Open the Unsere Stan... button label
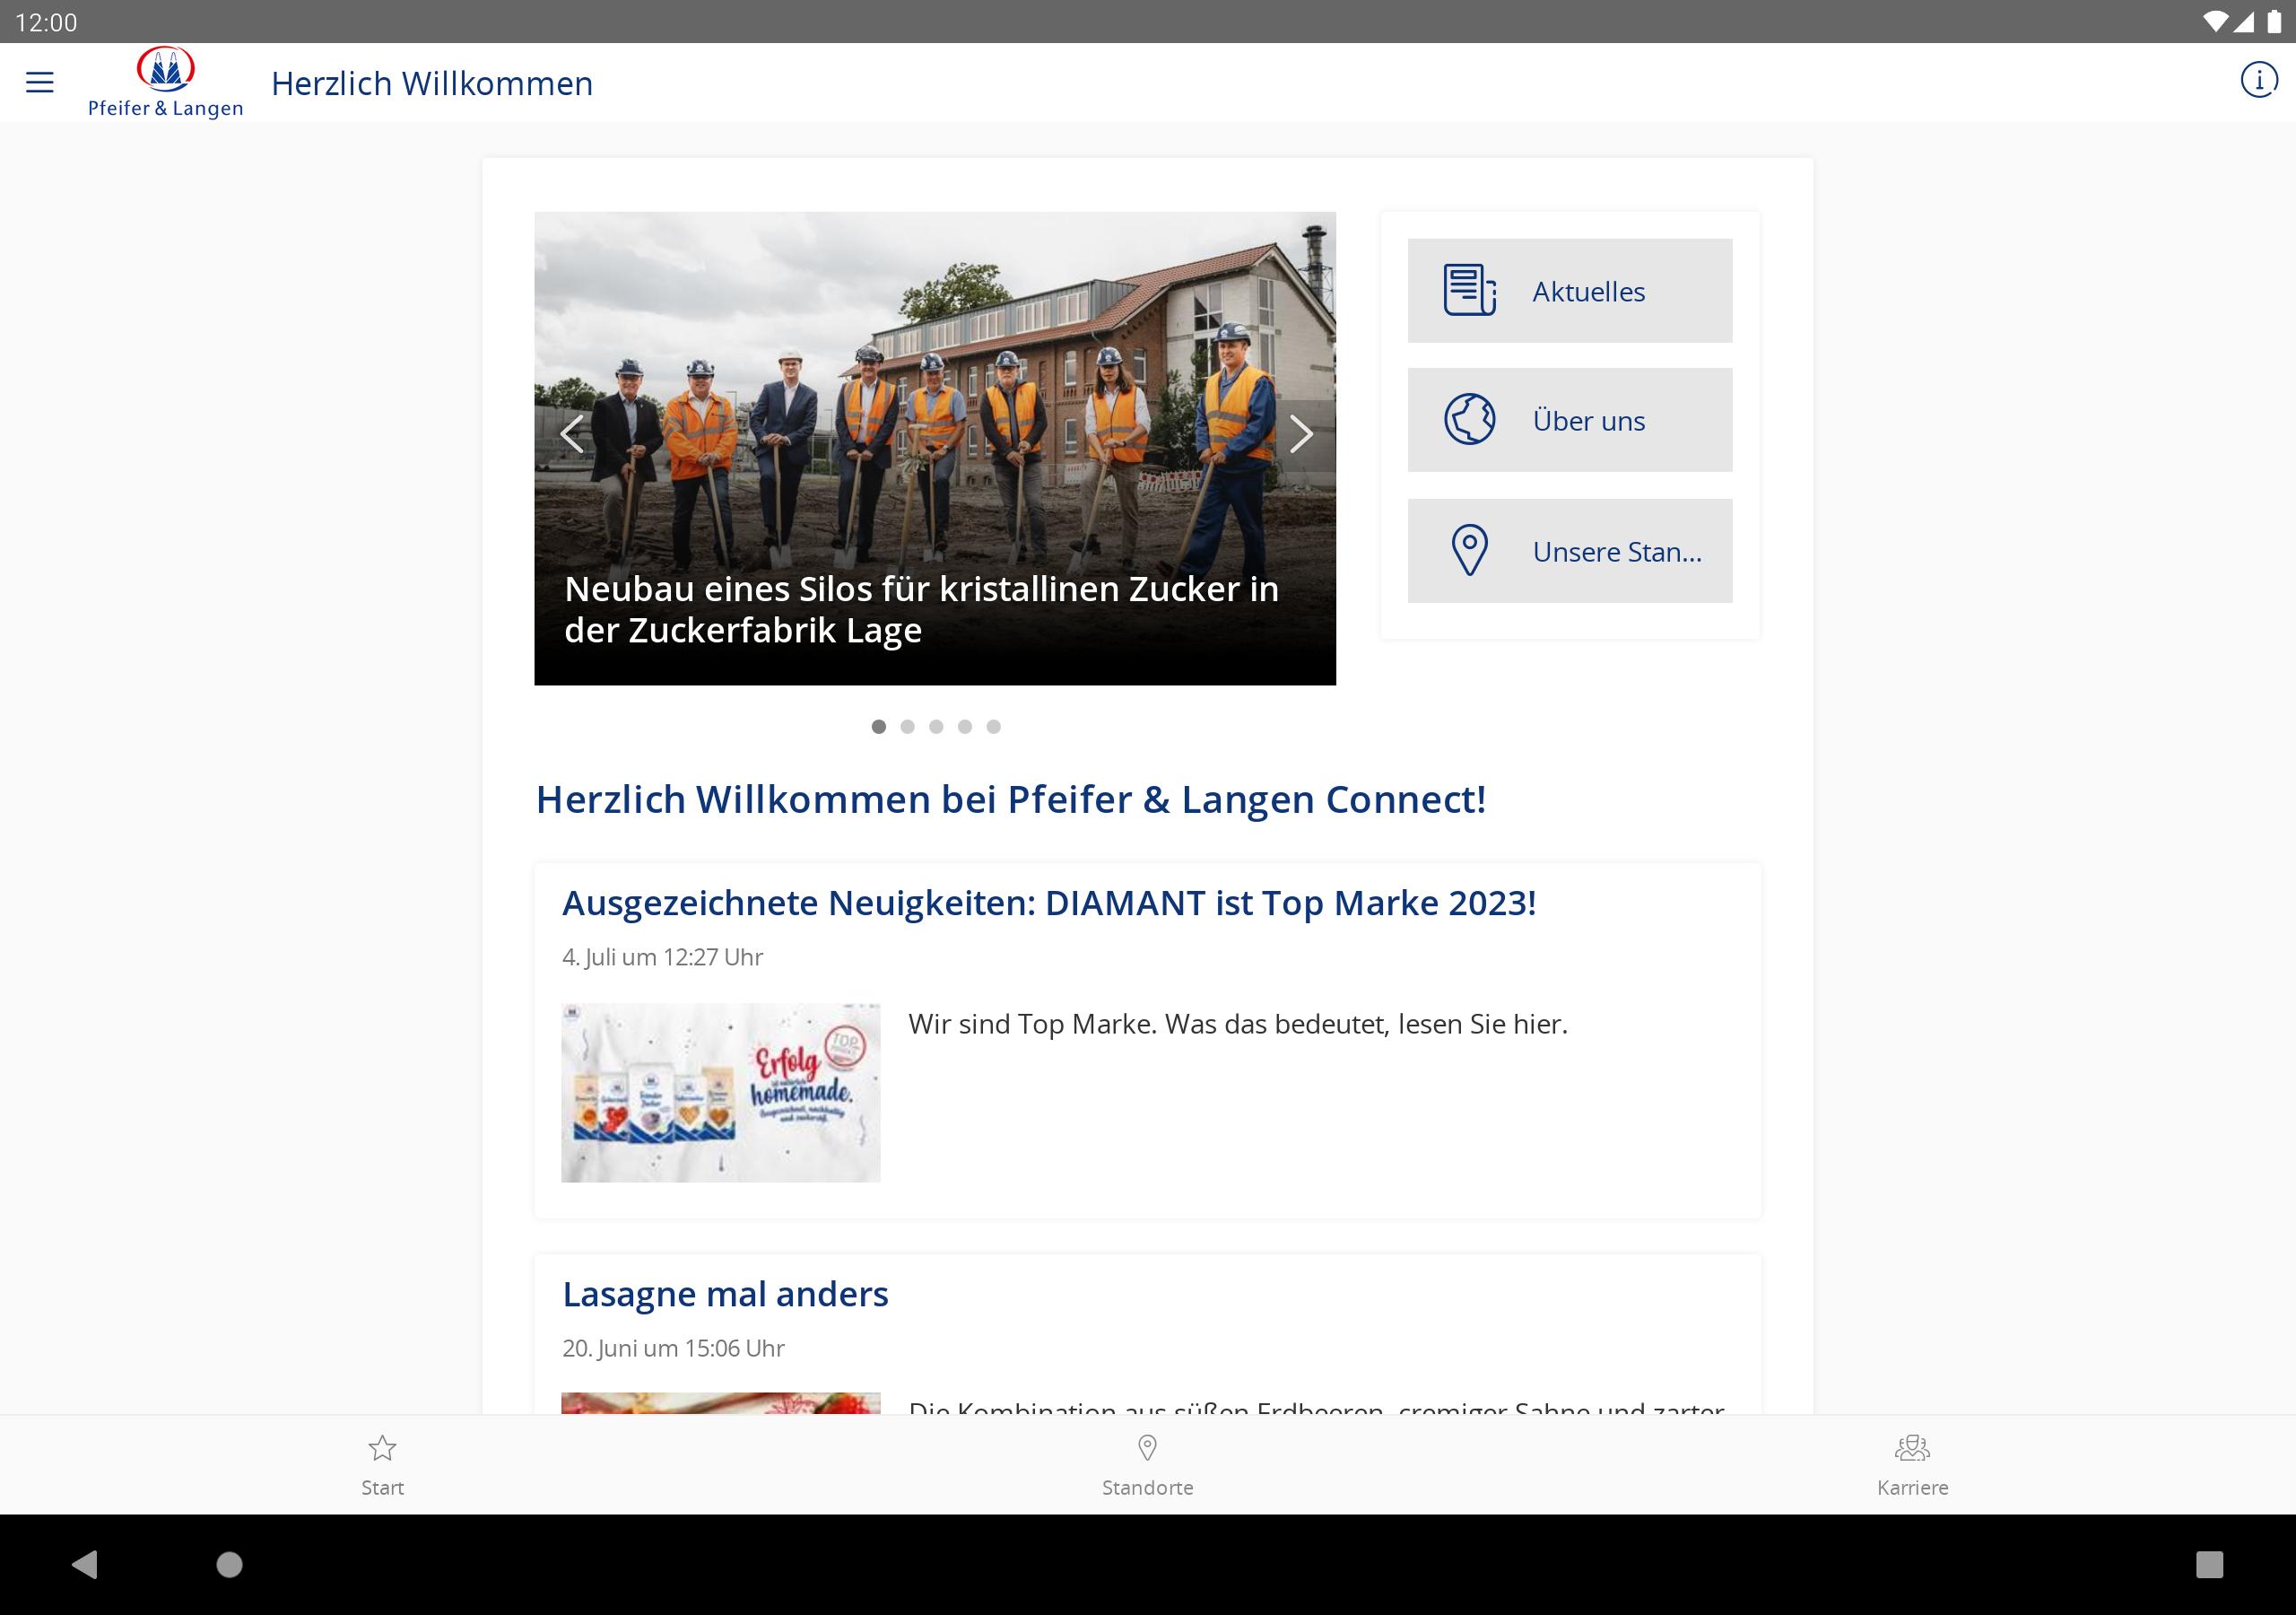The image size is (2296, 1615). pos(1617,551)
